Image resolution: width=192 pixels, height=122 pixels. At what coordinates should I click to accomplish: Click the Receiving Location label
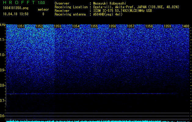[71, 7]
